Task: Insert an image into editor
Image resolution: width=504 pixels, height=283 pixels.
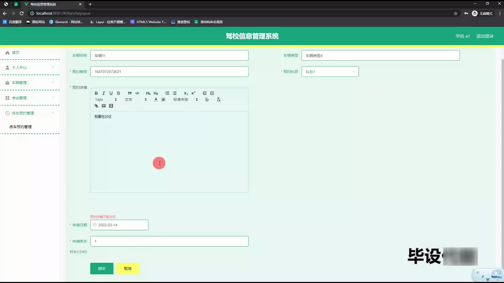Action: coord(104,106)
